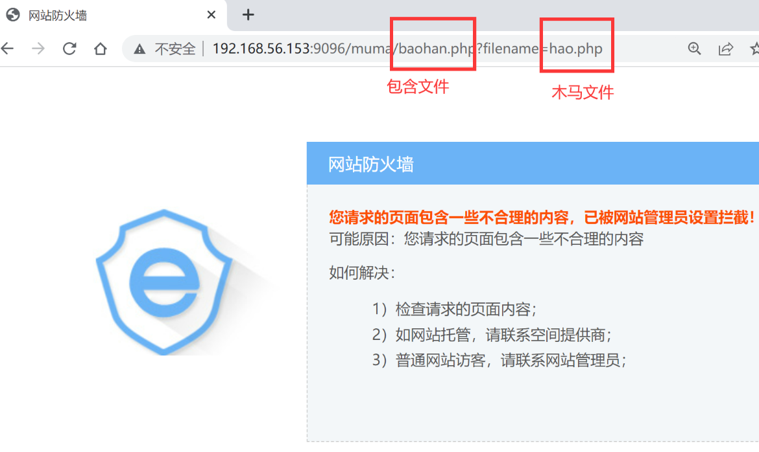Click the not-secure warning triangle icon
759x452 pixels.
click(139, 49)
